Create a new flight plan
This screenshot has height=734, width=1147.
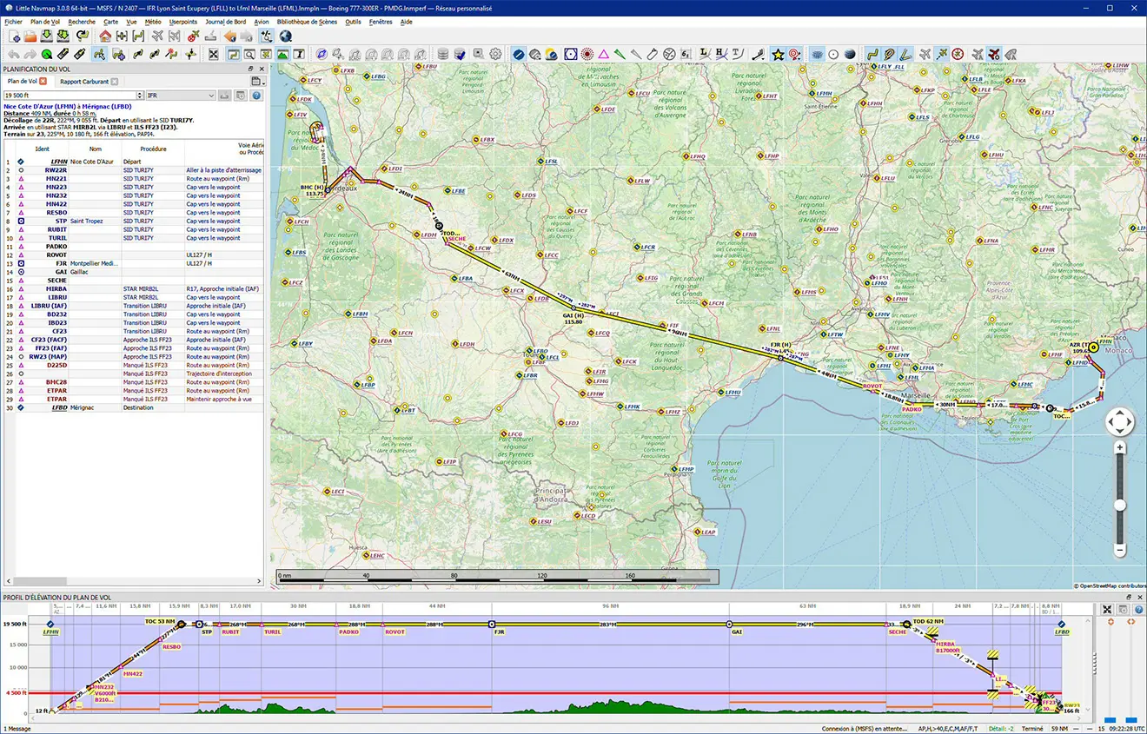(x=14, y=36)
